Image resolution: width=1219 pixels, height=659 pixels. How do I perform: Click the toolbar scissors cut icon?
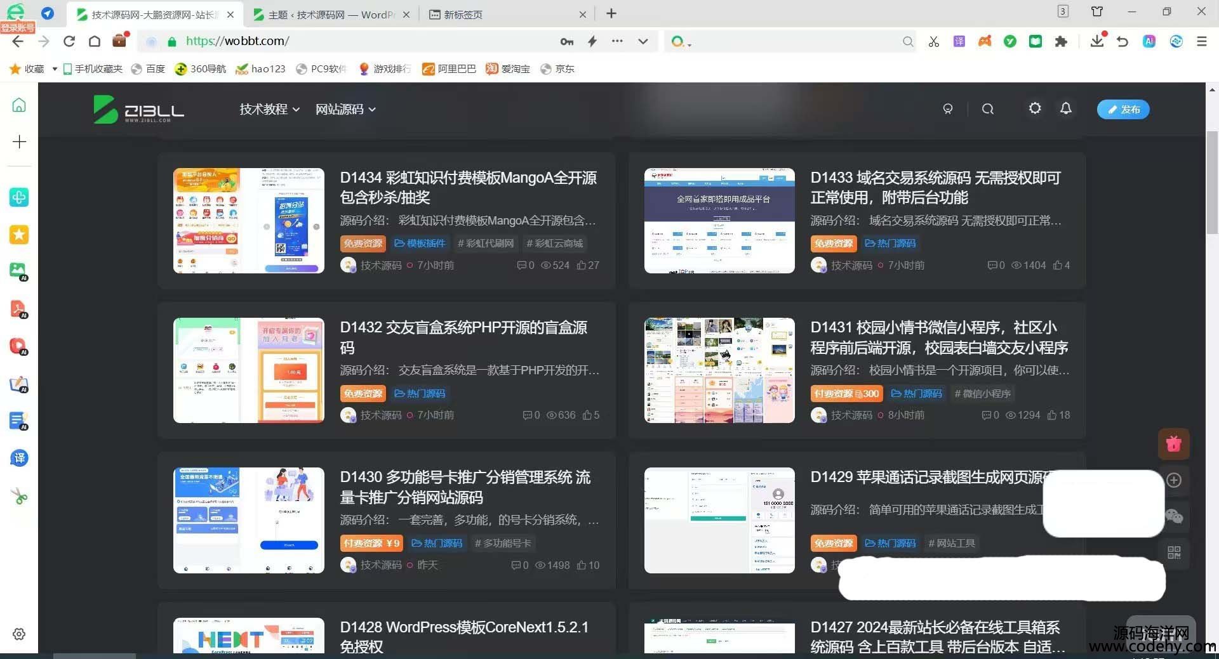click(x=933, y=41)
